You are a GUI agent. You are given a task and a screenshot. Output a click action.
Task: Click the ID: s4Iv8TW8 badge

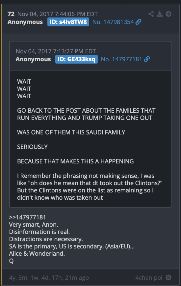click(x=68, y=22)
